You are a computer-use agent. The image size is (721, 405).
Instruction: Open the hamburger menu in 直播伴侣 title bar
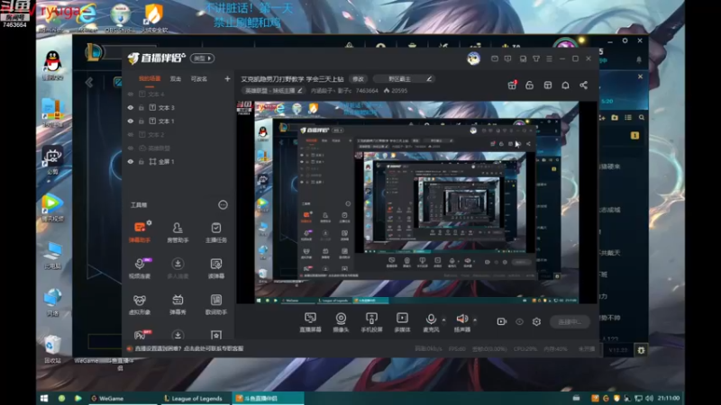(x=549, y=58)
